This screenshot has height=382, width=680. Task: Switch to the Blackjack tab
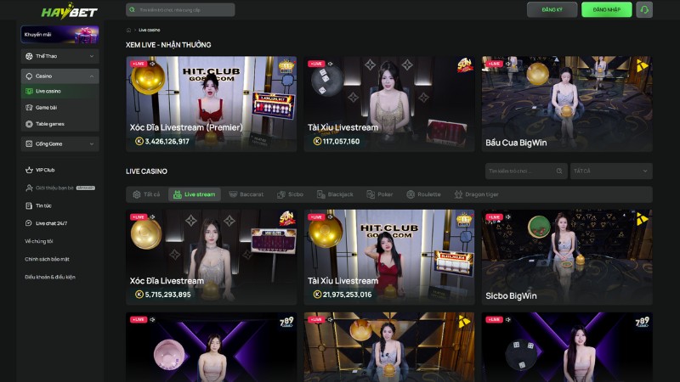pyautogui.click(x=335, y=194)
